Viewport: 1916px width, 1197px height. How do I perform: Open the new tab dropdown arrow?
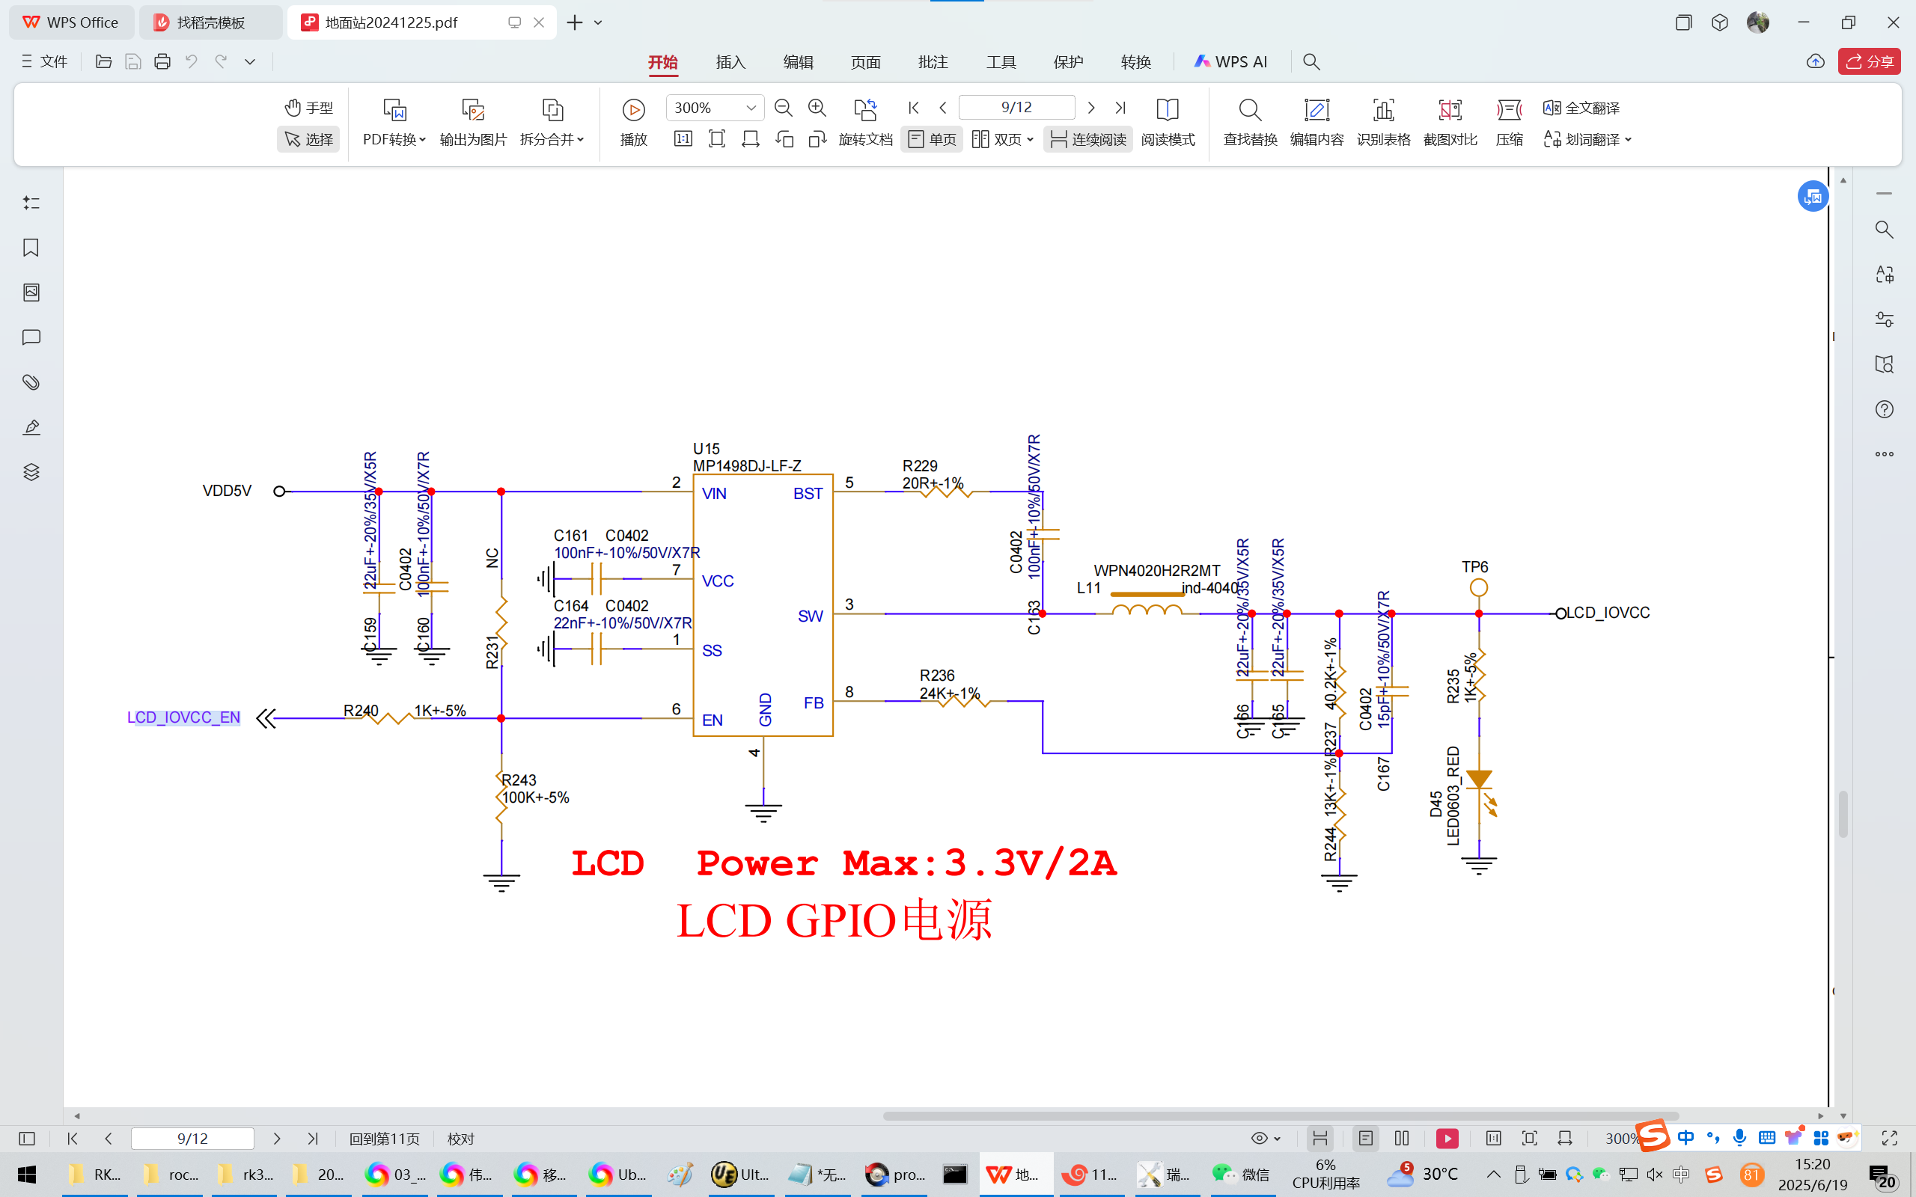[599, 22]
